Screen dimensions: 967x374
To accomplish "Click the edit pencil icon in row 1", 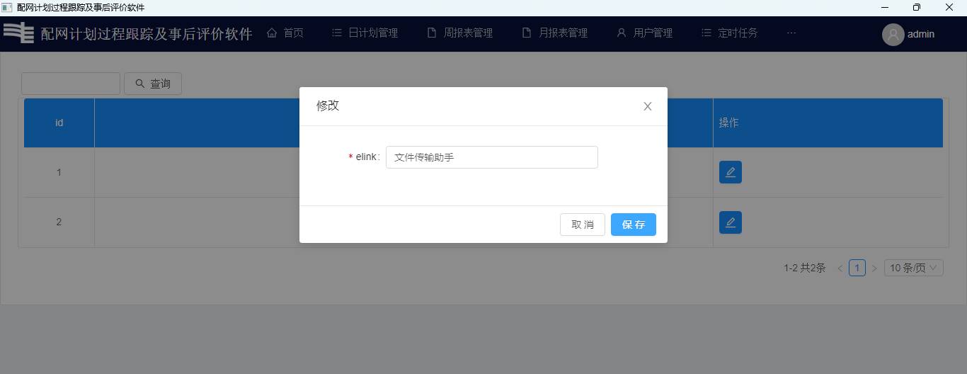I will [x=730, y=172].
